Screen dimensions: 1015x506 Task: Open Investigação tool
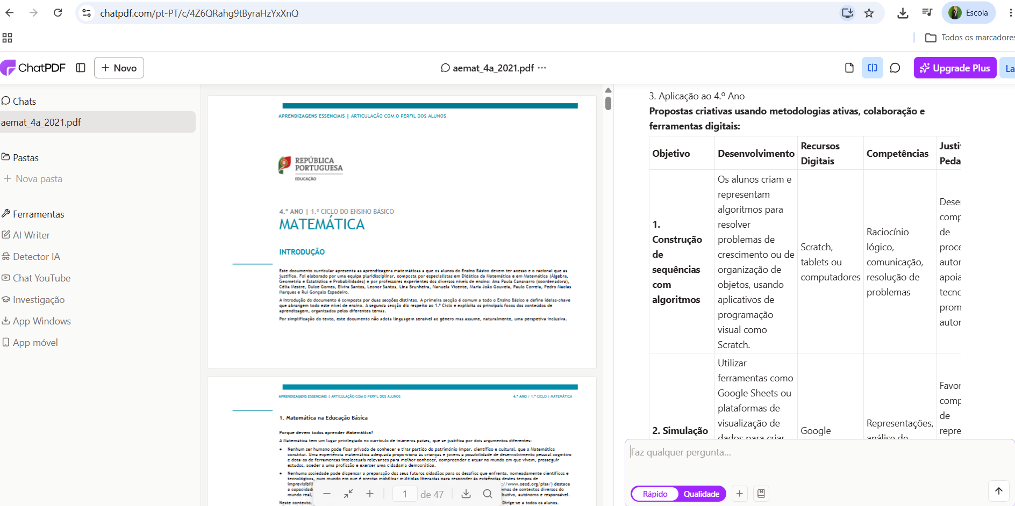click(x=33, y=299)
